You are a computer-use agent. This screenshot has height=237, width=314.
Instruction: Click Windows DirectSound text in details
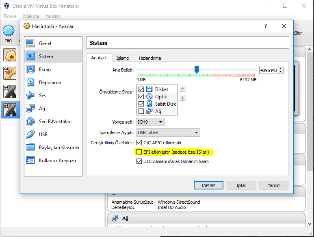[x=179, y=202]
